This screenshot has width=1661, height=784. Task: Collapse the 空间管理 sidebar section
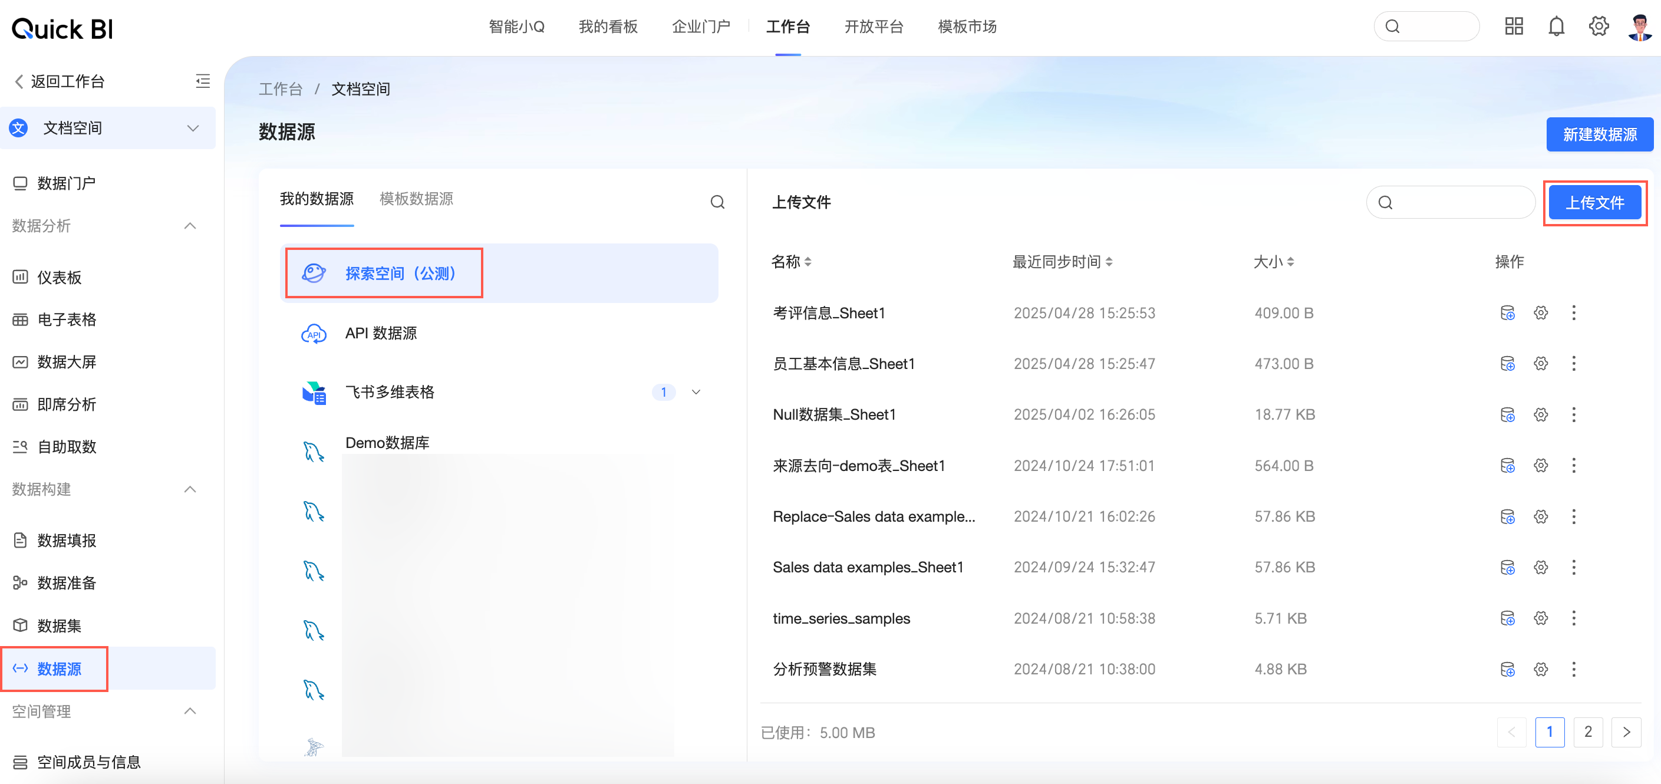coord(190,711)
